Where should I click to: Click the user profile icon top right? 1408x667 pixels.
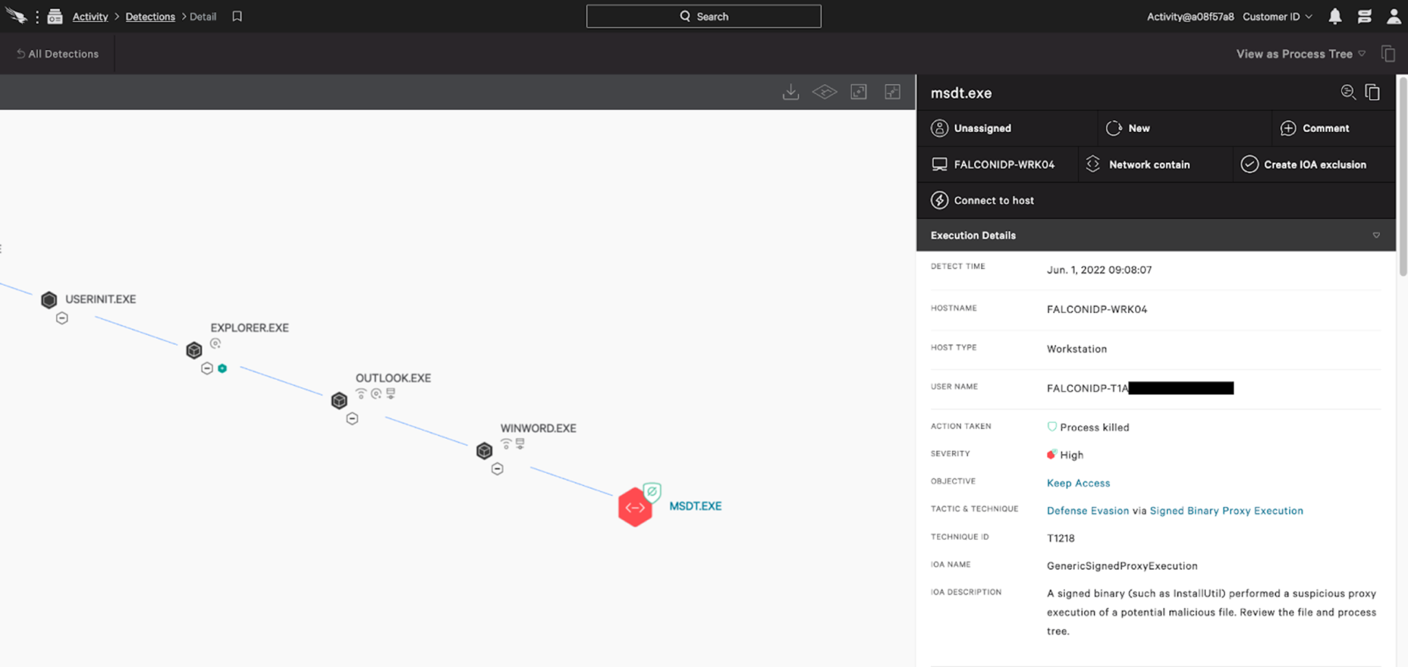click(1394, 16)
